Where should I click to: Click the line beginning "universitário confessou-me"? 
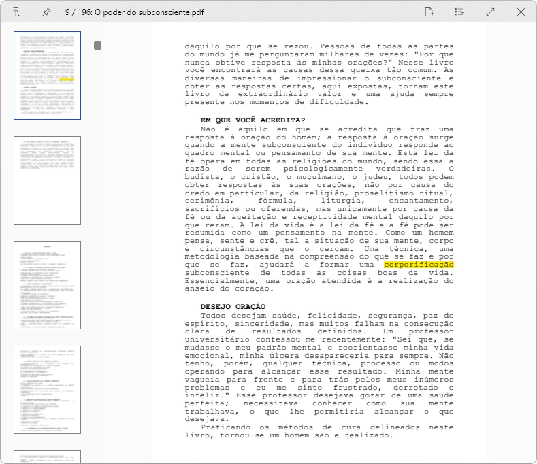click(319, 339)
